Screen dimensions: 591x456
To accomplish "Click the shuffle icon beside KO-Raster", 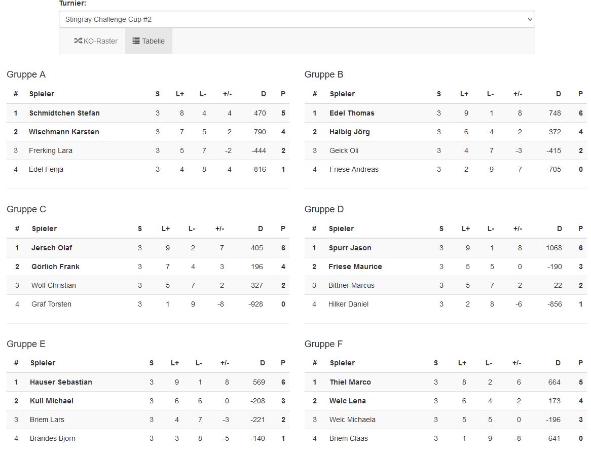I will click(78, 41).
